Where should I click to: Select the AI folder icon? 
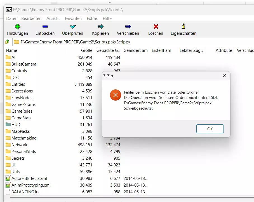[x=8, y=57]
